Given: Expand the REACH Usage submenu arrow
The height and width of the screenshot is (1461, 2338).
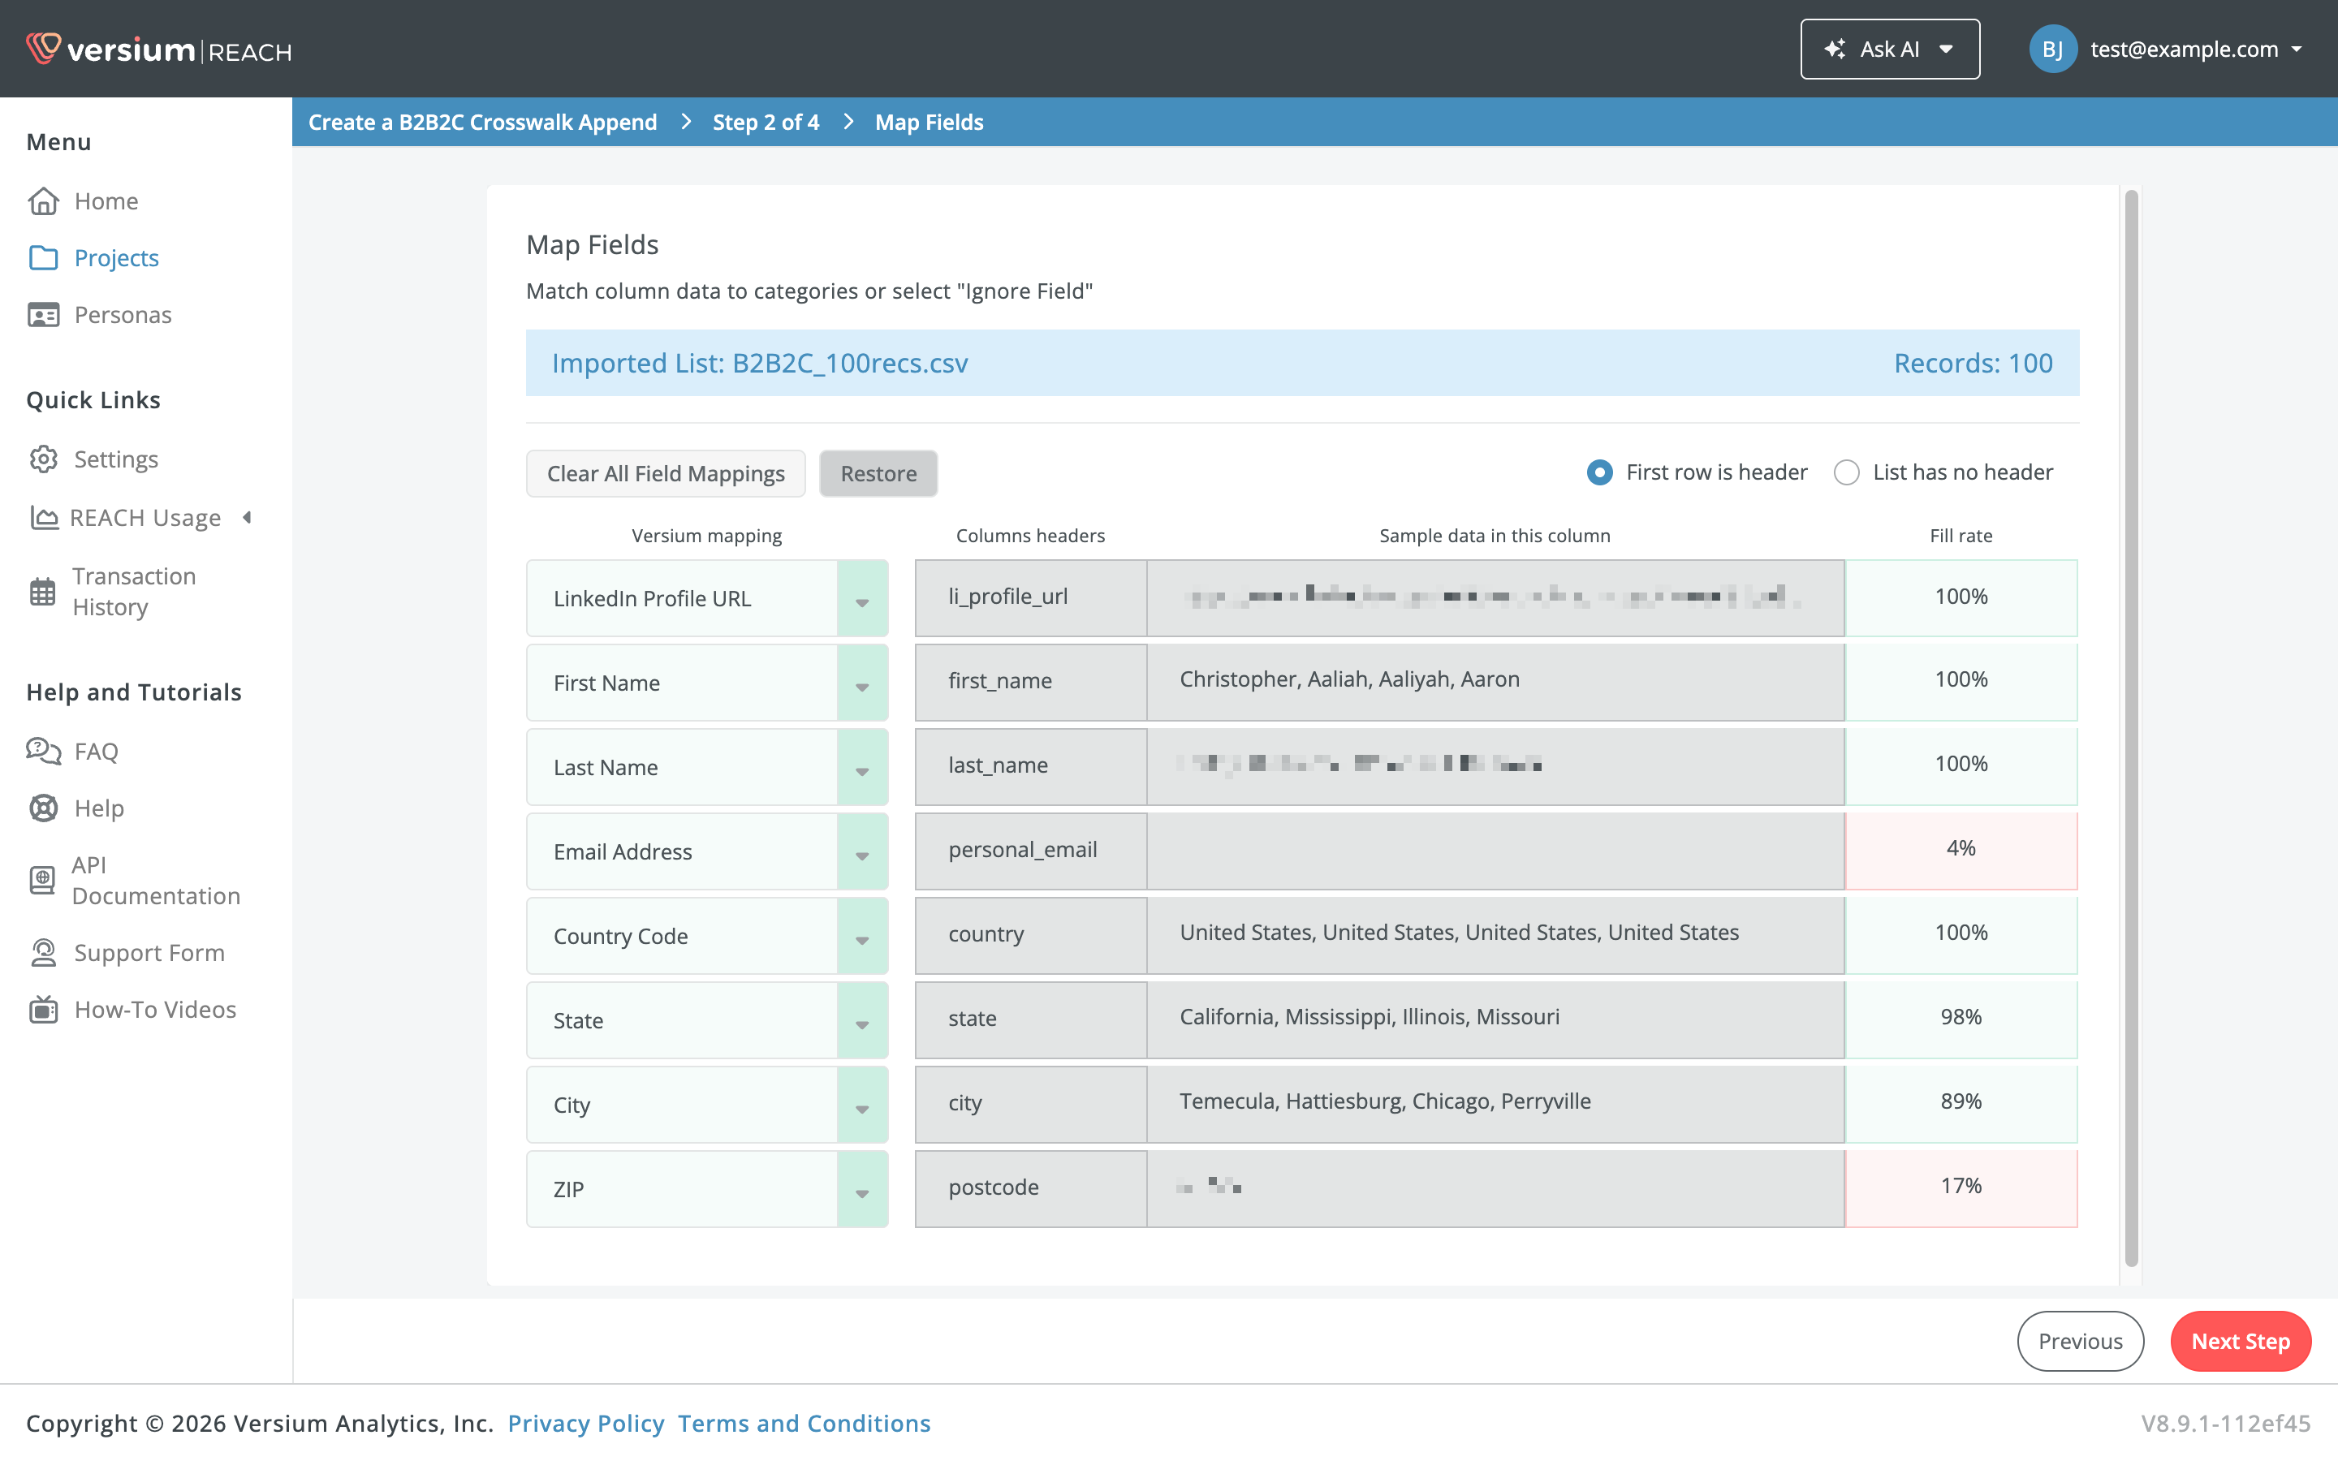Looking at the screenshot, I should (248, 517).
